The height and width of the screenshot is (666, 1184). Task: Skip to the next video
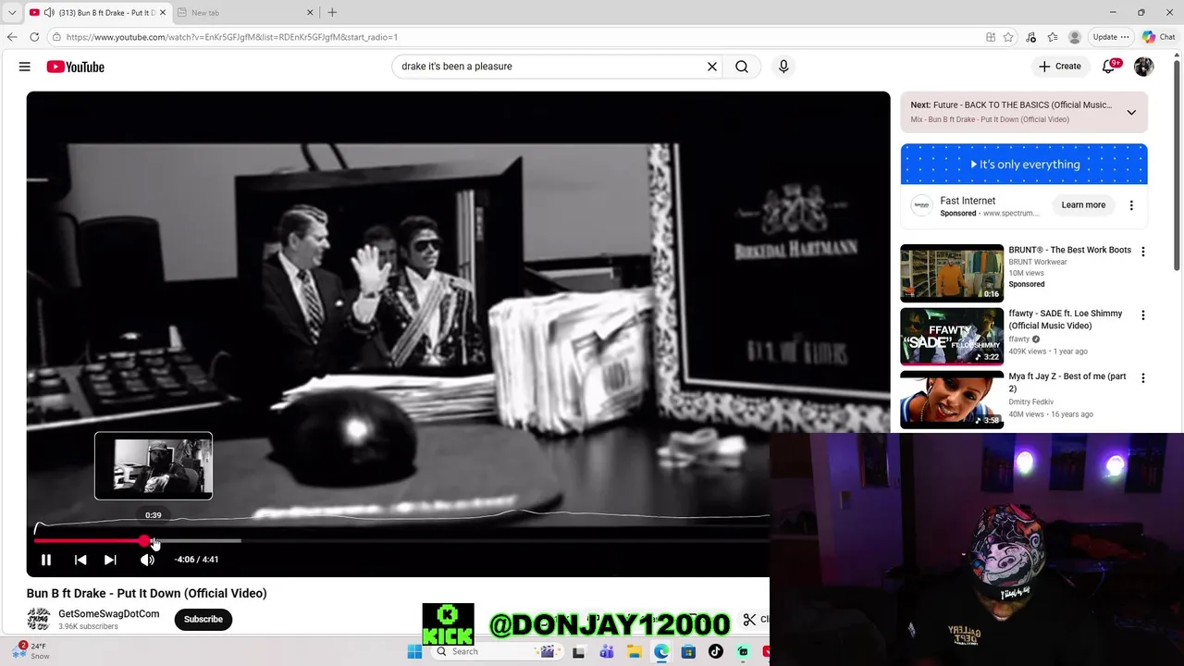tap(110, 560)
